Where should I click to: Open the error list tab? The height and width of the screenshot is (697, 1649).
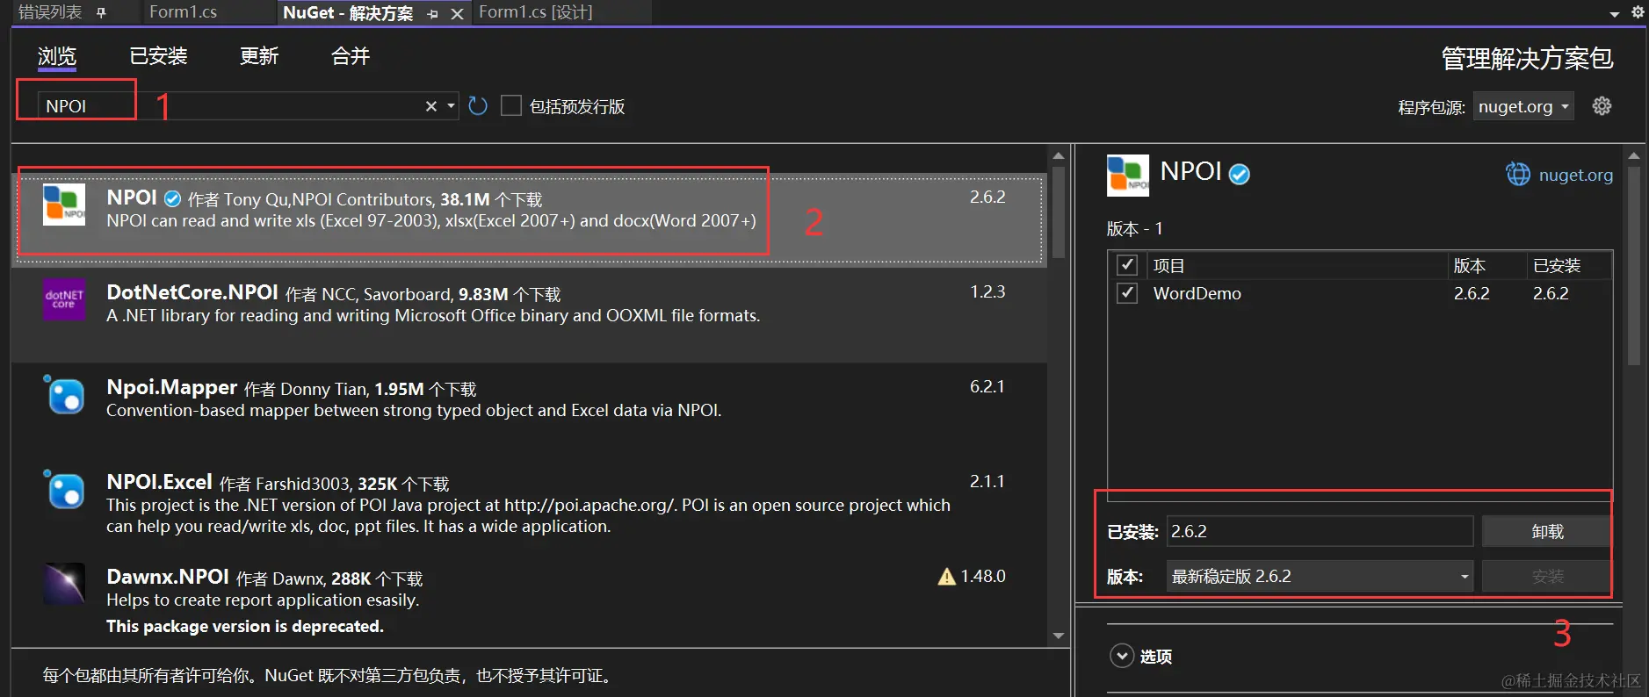click(x=50, y=12)
